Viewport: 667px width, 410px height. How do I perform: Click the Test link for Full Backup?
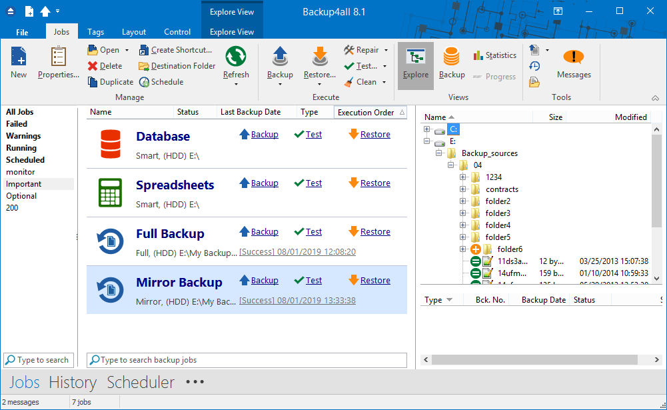pos(313,232)
